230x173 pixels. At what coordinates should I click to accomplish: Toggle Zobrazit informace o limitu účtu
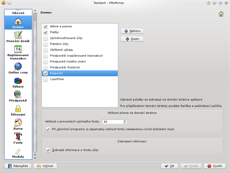pos(48,150)
